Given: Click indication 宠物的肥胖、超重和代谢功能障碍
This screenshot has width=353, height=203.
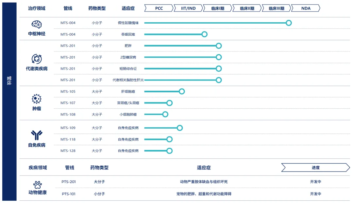Looking at the screenshot, I should pos(204,194).
